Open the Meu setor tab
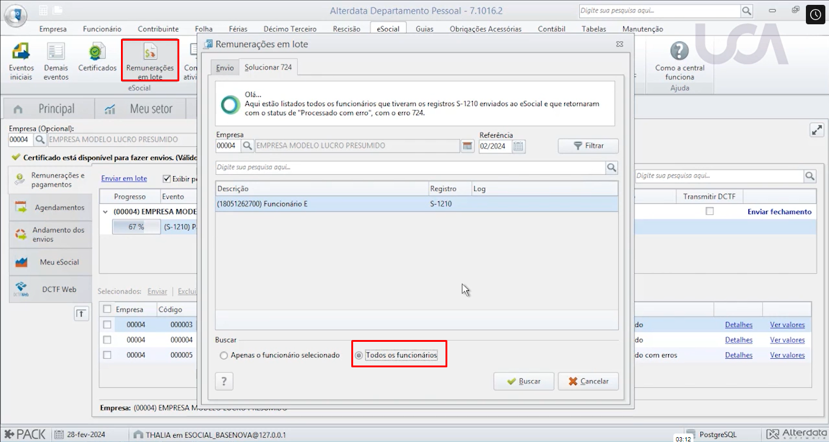This screenshot has height=442, width=829. click(140, 109)
